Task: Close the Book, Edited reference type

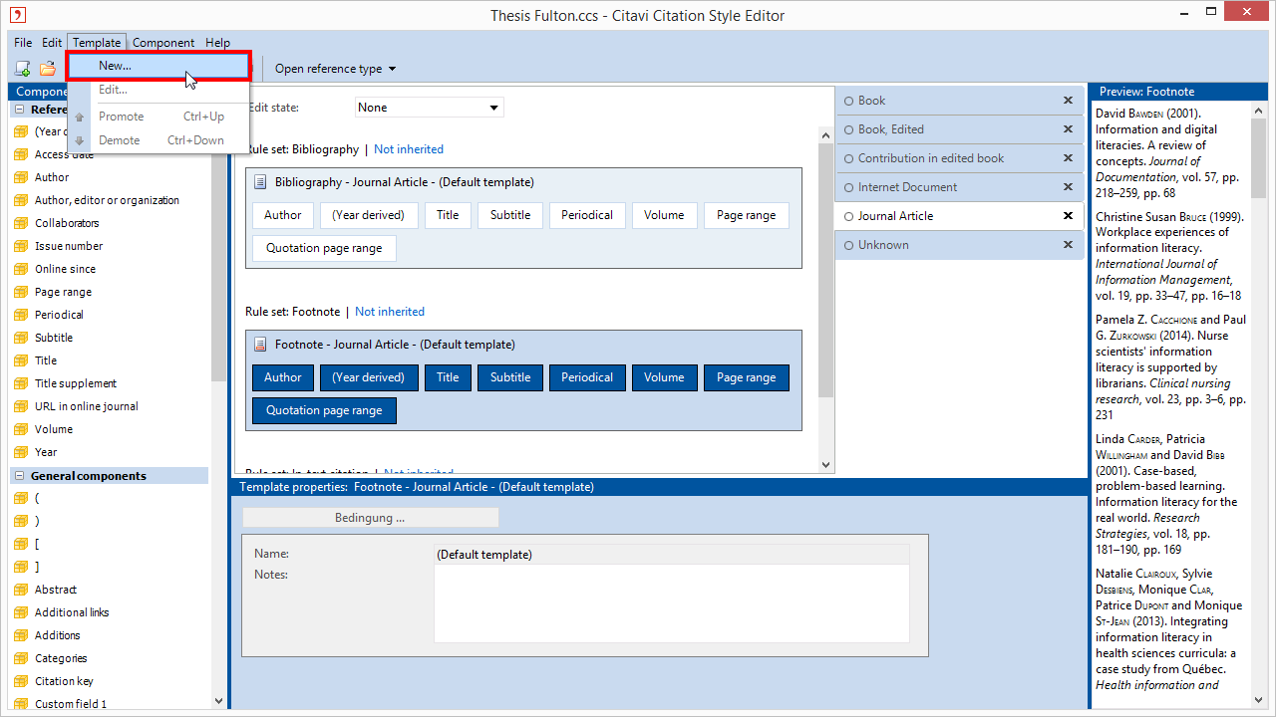Action: click(1068, 129)
